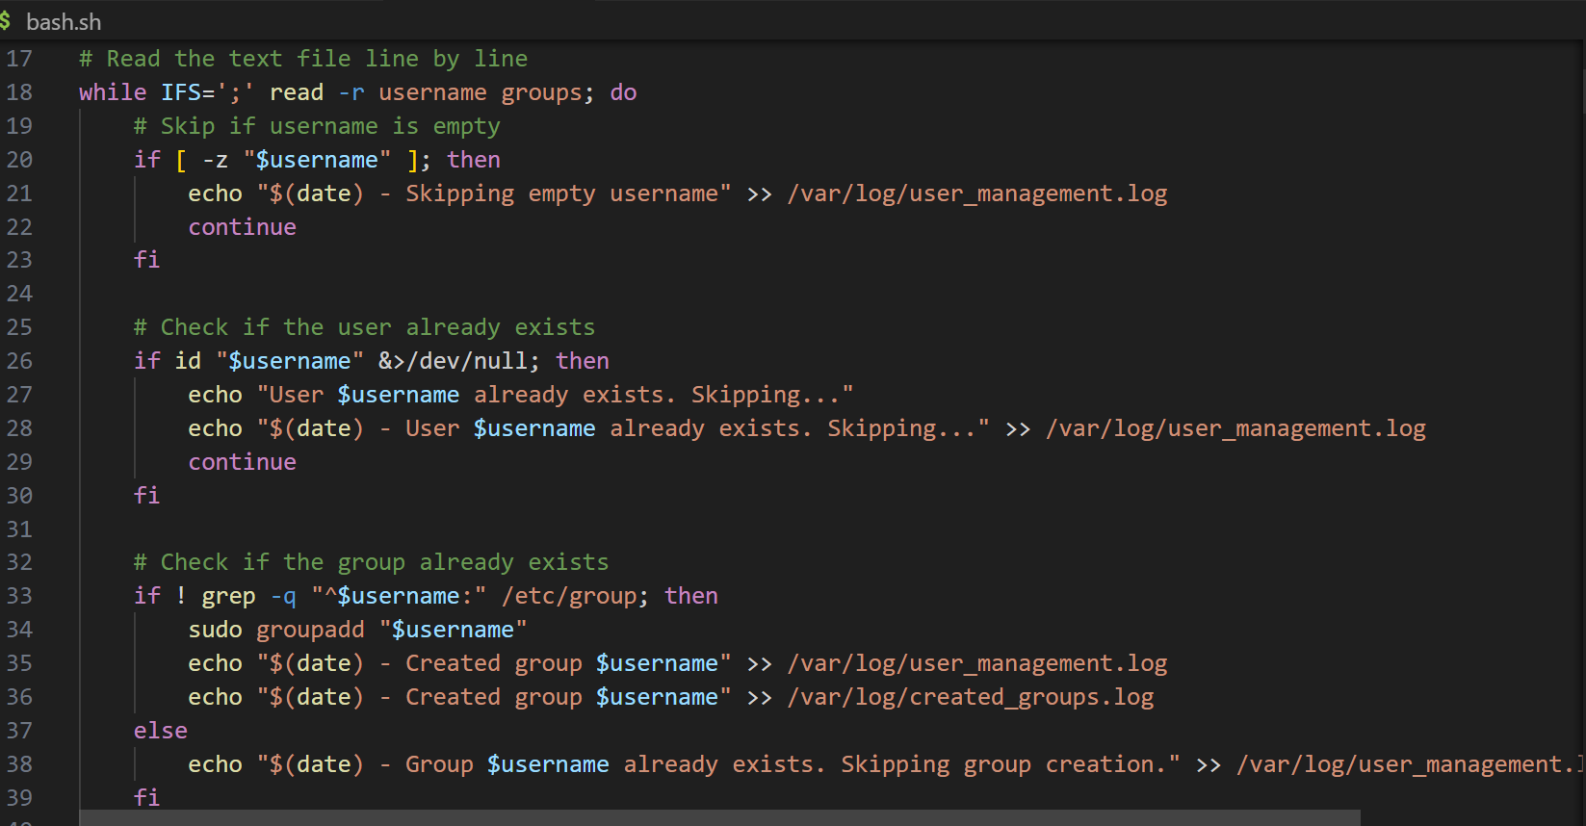Viewport: 1586px width, 826px height.
Task: Click the "groups;" word on line 18
Action: pos(548,92)
